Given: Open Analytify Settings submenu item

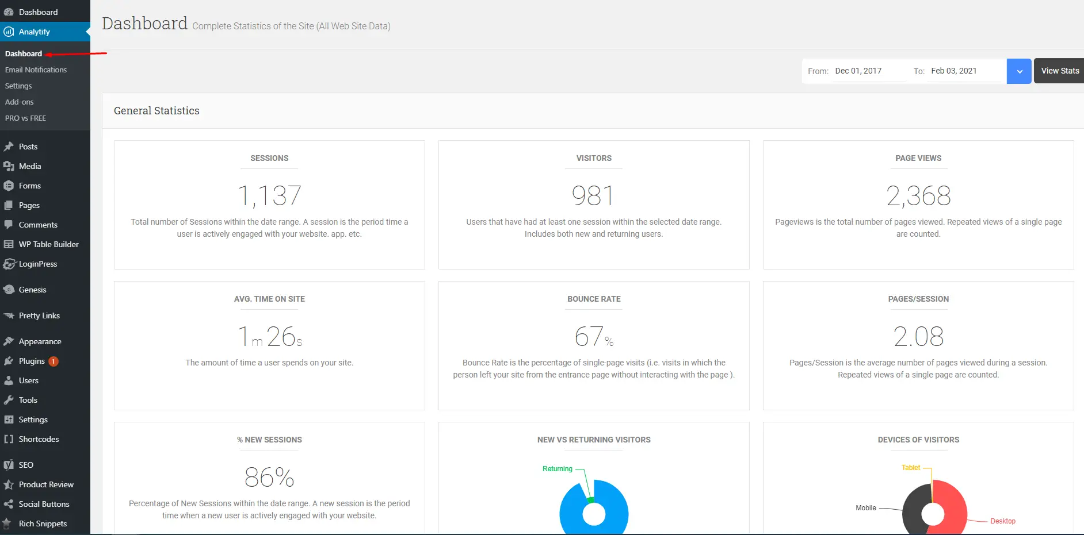Looking at the screenshot, I should click(x=18, y=86).
